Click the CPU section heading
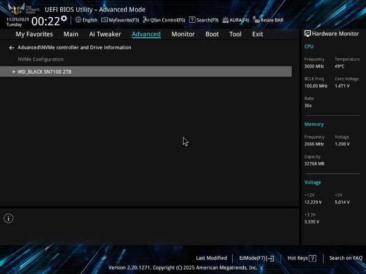Screen dimensions: 366x274 309,47
